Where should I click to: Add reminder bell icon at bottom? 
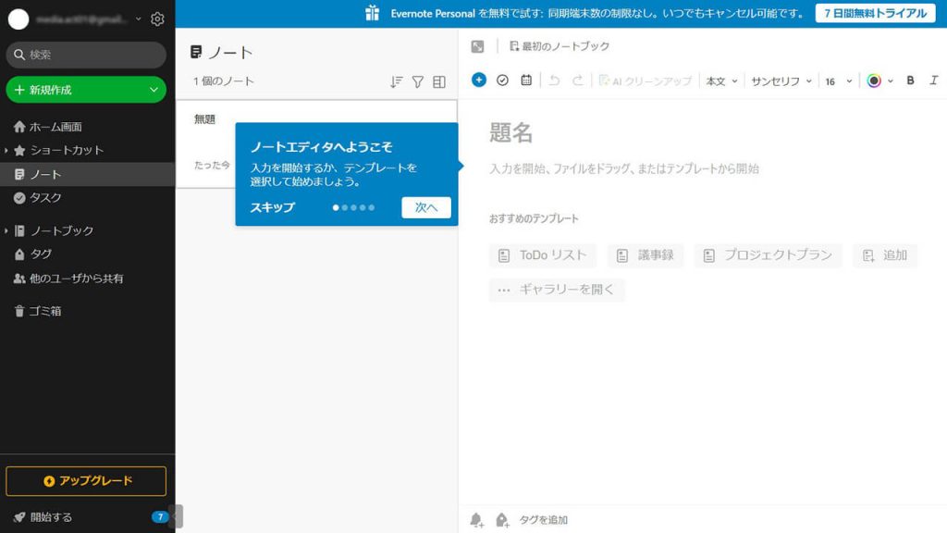(476, 520)
